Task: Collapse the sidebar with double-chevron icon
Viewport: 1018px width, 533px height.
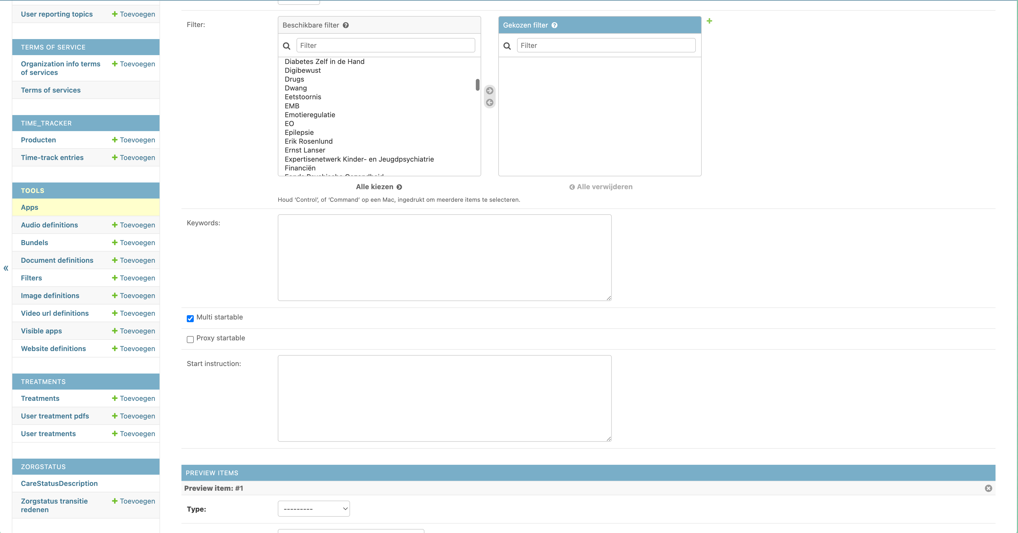Action: [6, 268]
